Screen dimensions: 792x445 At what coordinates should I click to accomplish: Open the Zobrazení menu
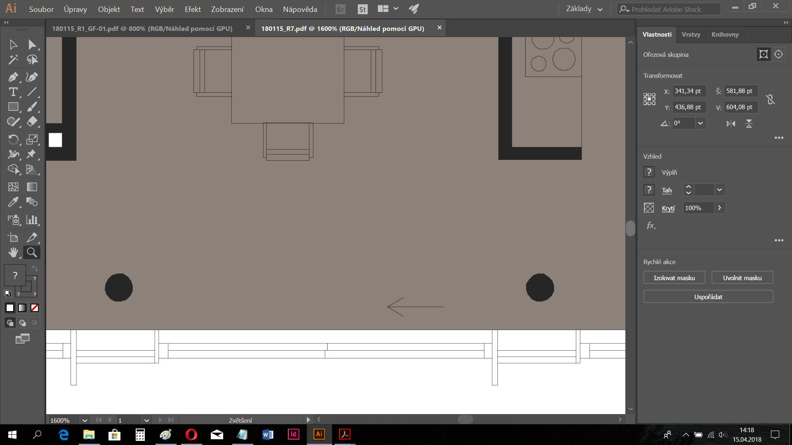point(227,9)
